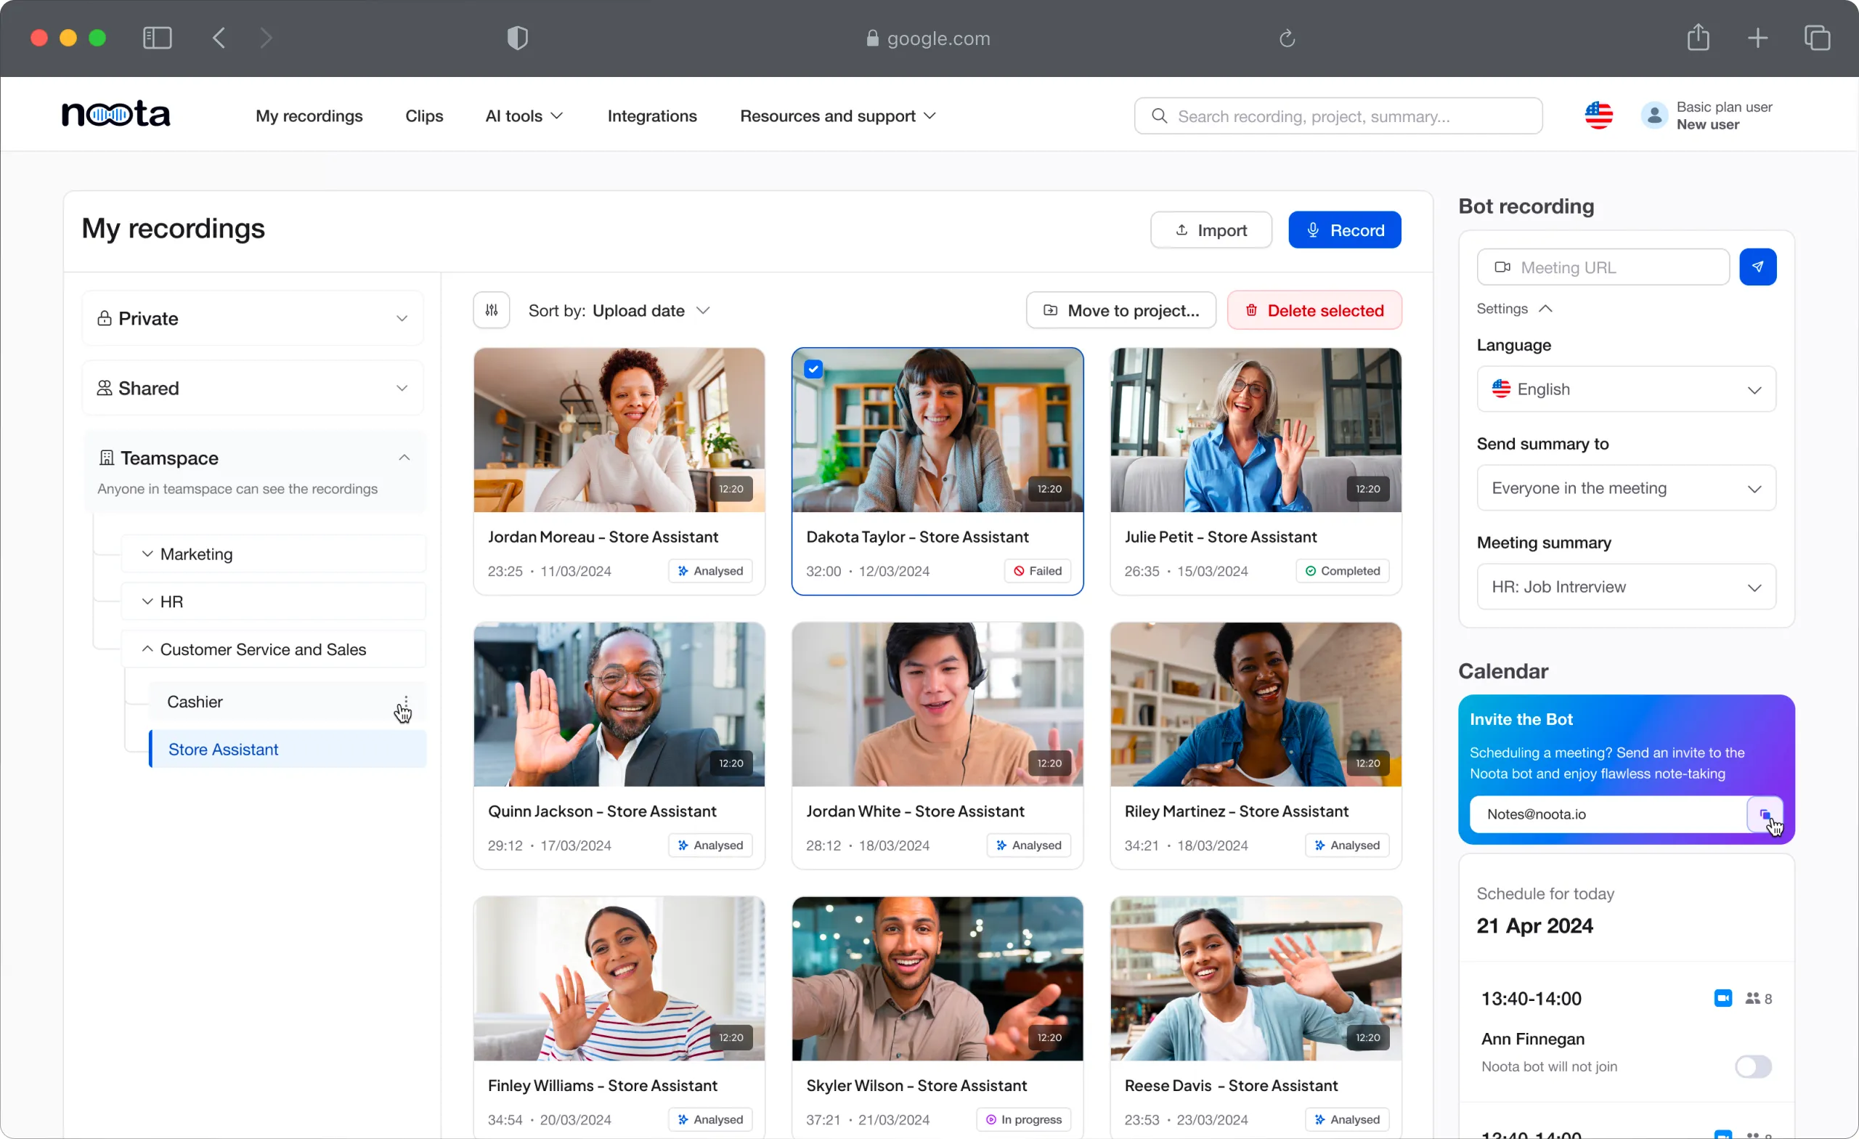This screenshot has height=1139, width=1859.
Task: Click the blue send button beside Meeting URL
Action: tap(1757, 267)
